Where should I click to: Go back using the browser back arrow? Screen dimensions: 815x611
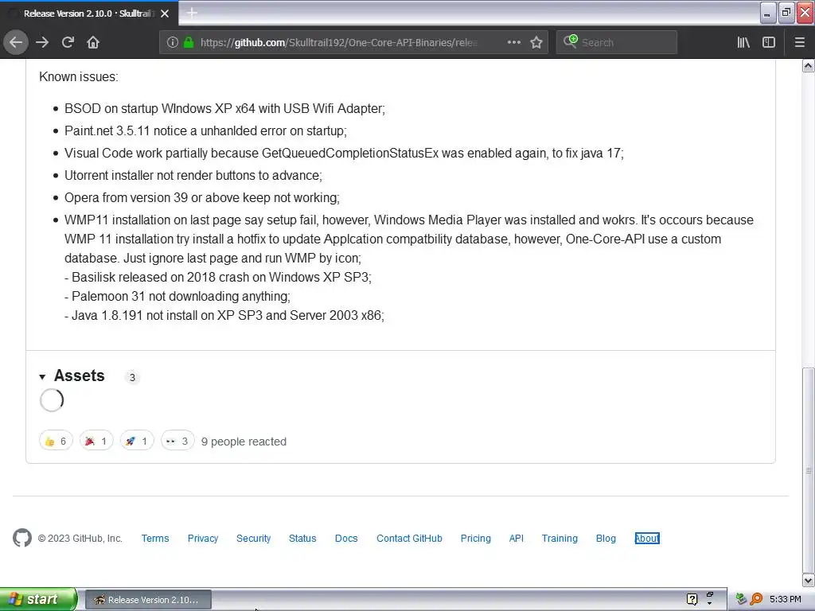click(x=16, y=42)
